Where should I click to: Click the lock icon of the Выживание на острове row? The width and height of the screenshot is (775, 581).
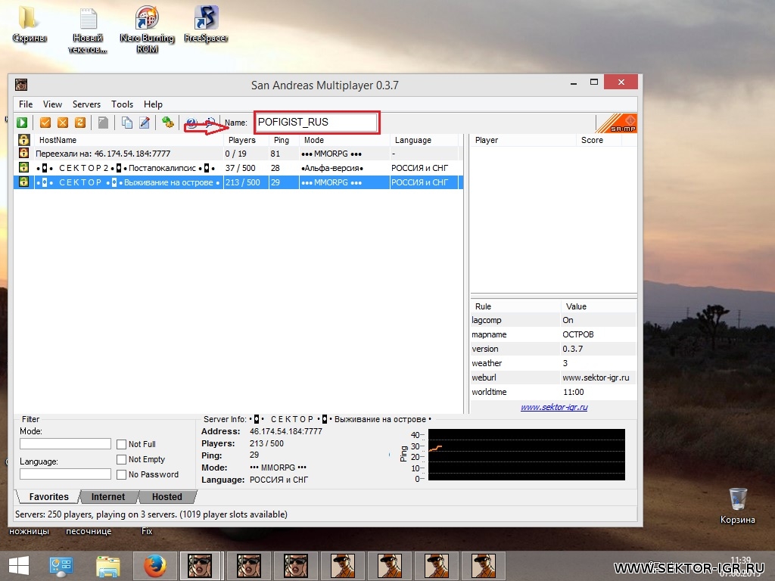coord(23,182)
